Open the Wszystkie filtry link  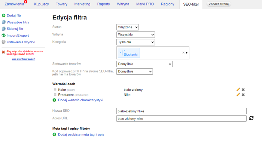(18, 22)
